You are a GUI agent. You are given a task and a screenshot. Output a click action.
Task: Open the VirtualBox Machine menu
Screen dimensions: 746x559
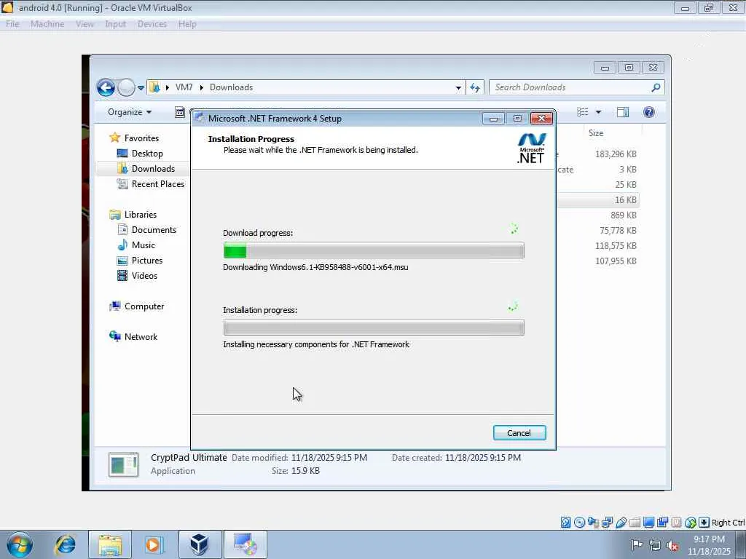[x=47, y=24]
